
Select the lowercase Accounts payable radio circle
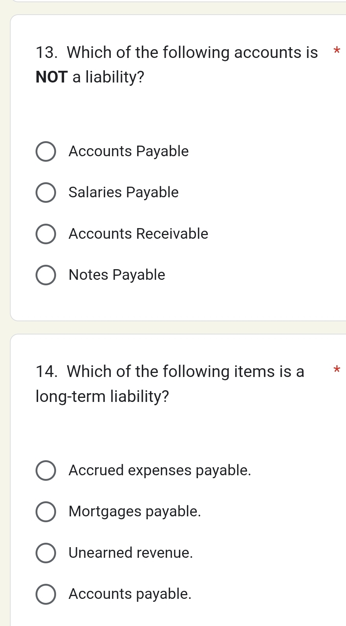pyautogui.click(x=46, y=594)
